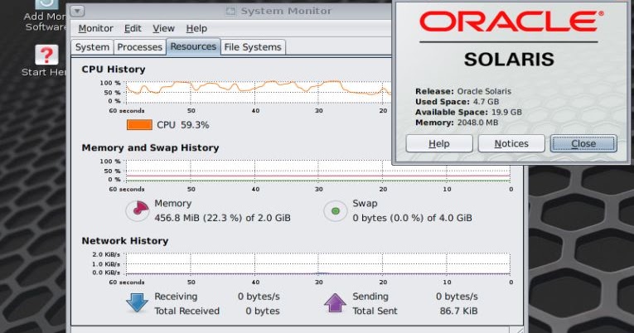Click the Network History graph

[x=318, y=263]
